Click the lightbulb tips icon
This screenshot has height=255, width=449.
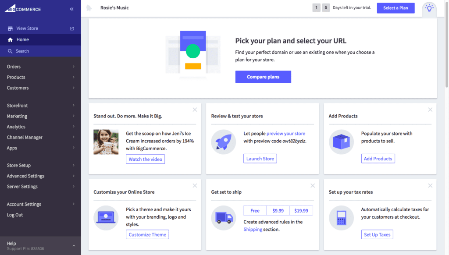(x=429, y=8)
